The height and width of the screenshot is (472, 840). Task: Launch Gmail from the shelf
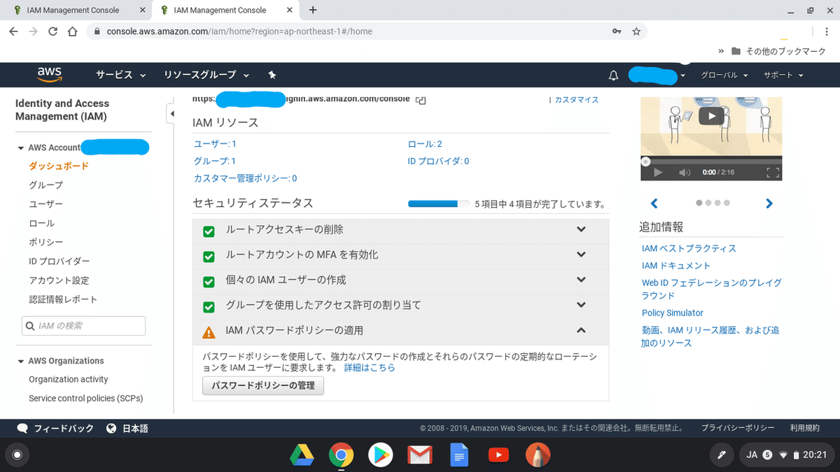pos(420,455)
